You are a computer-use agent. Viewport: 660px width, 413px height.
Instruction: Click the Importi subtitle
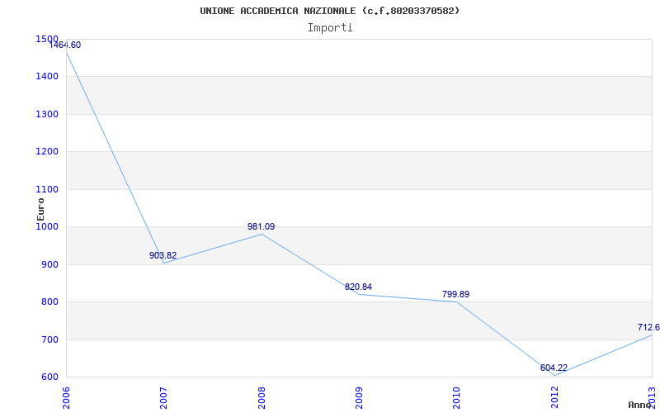pyautogui.click(x=330, y=28)
